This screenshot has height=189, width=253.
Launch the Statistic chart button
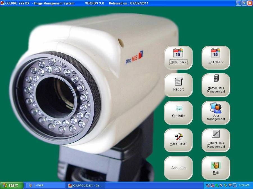(178, 113)
